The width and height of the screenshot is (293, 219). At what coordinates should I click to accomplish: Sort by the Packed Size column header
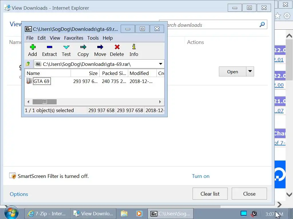click(114, 73)
